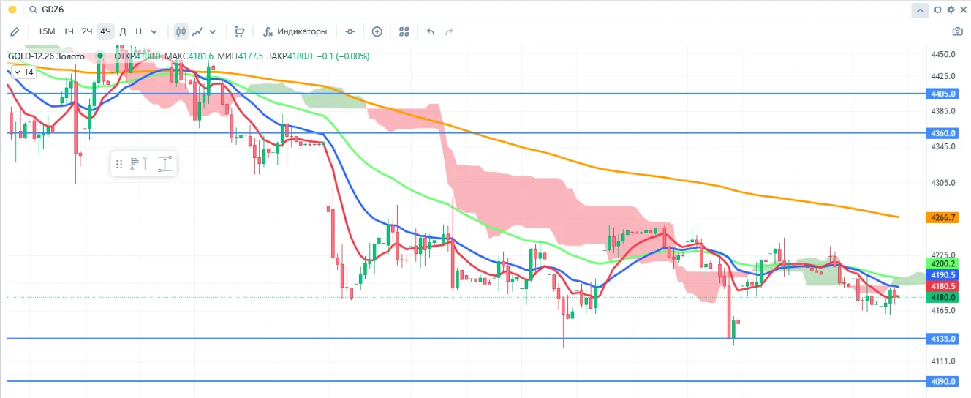Click the −0.1 (−0.00%) change value
971x398 pixels.
(343, 56)
